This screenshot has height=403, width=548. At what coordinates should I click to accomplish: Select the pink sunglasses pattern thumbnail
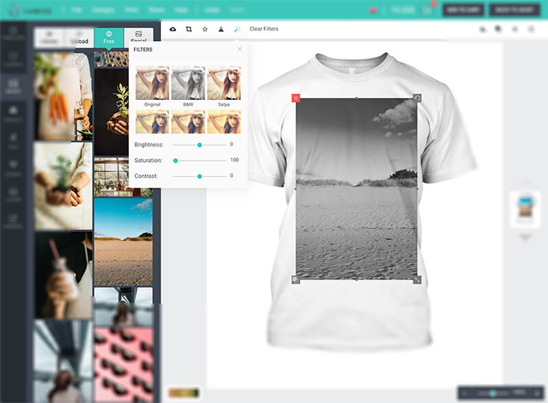pyautogui.click(x=123, y=365)
